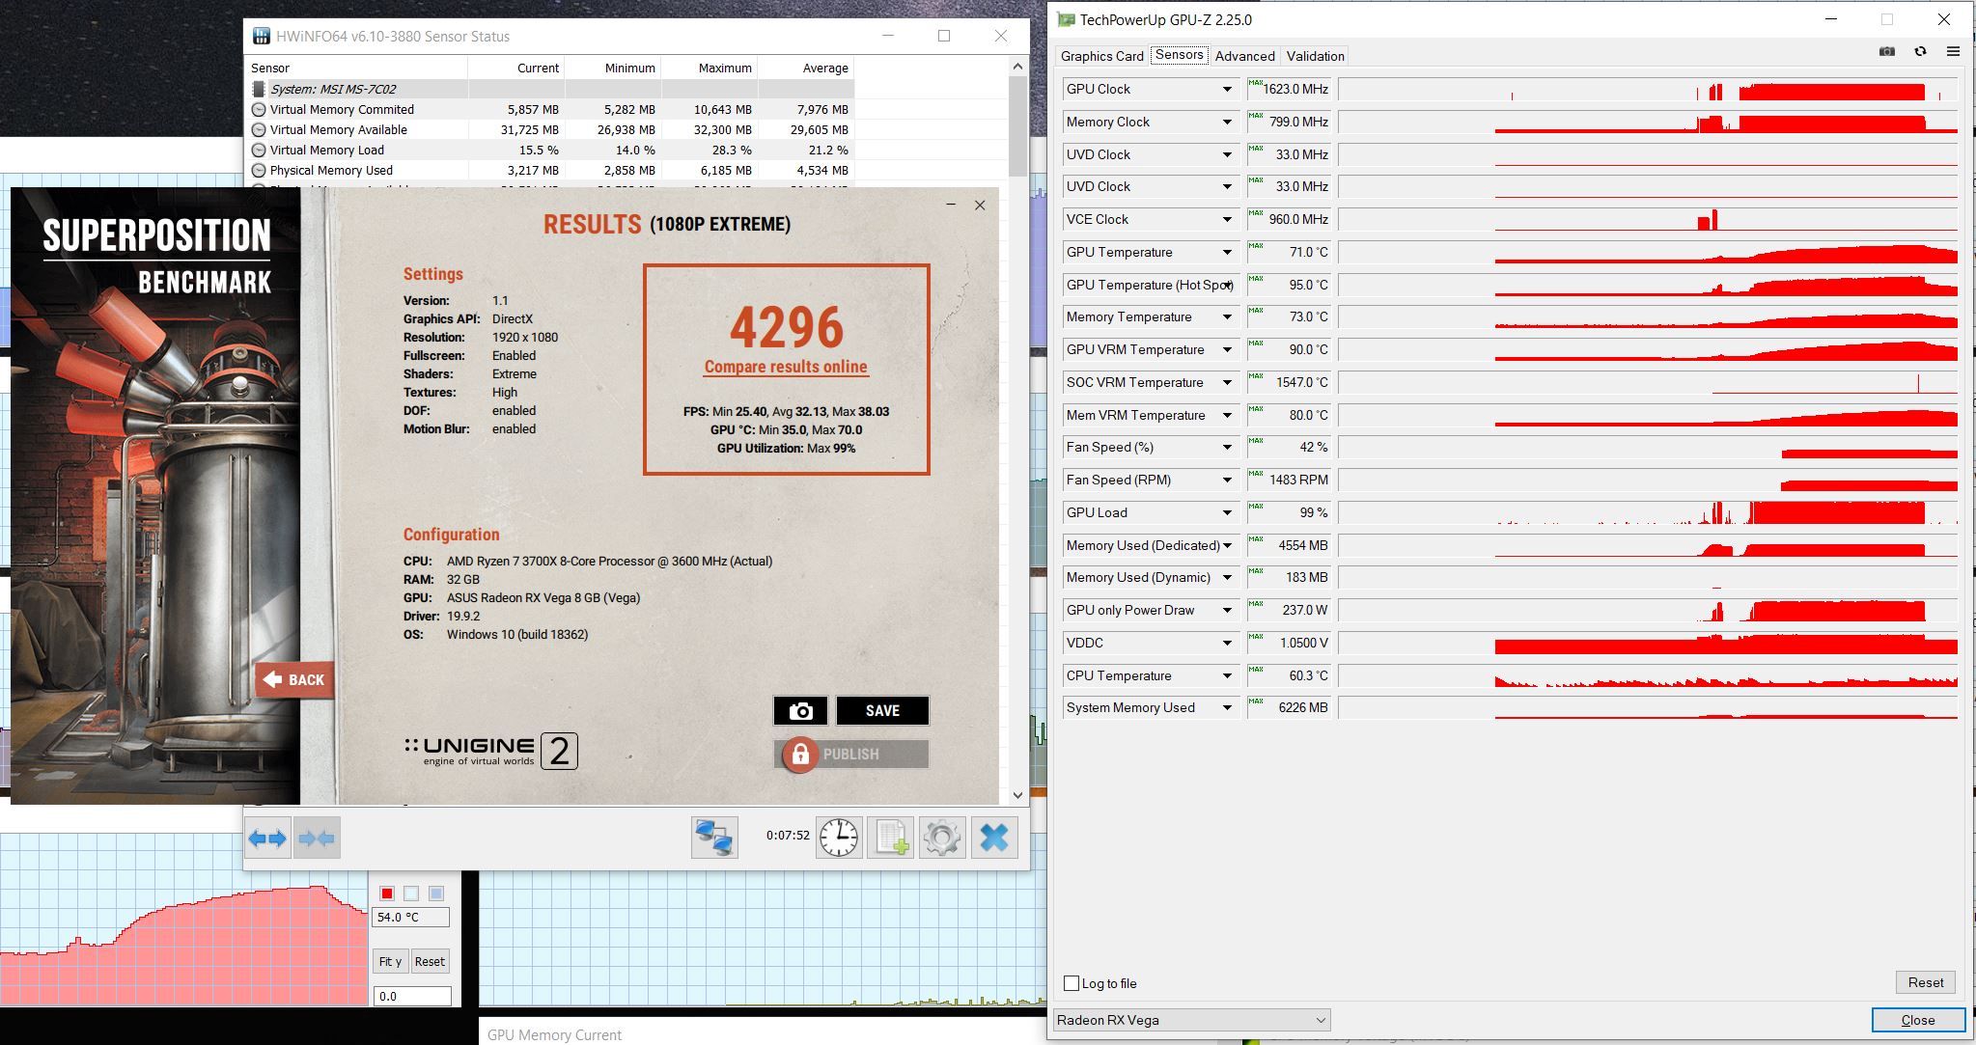The image size is (1976, 1045).
Task: Enable the Log to file checkbox
Action: pyautogui.click(x=1071, y=983)
